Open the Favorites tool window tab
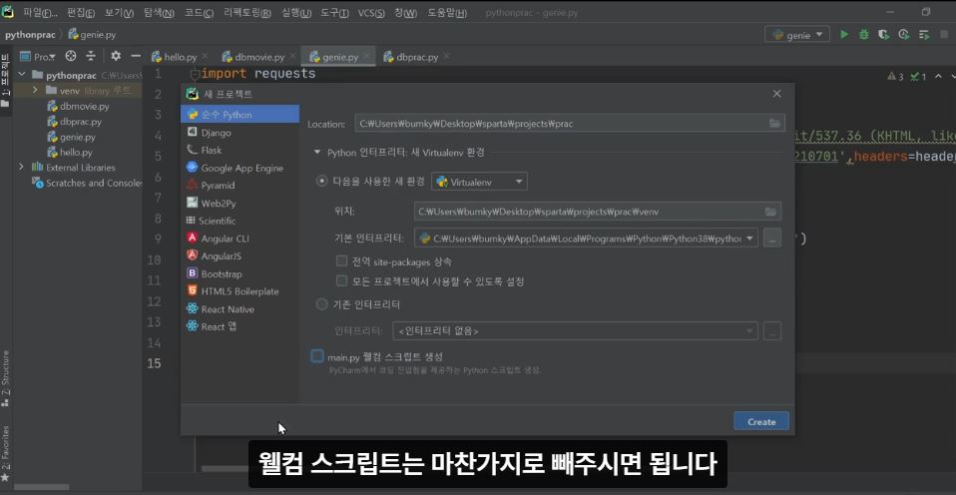This screenshot has width=956, height=495. 6,451
